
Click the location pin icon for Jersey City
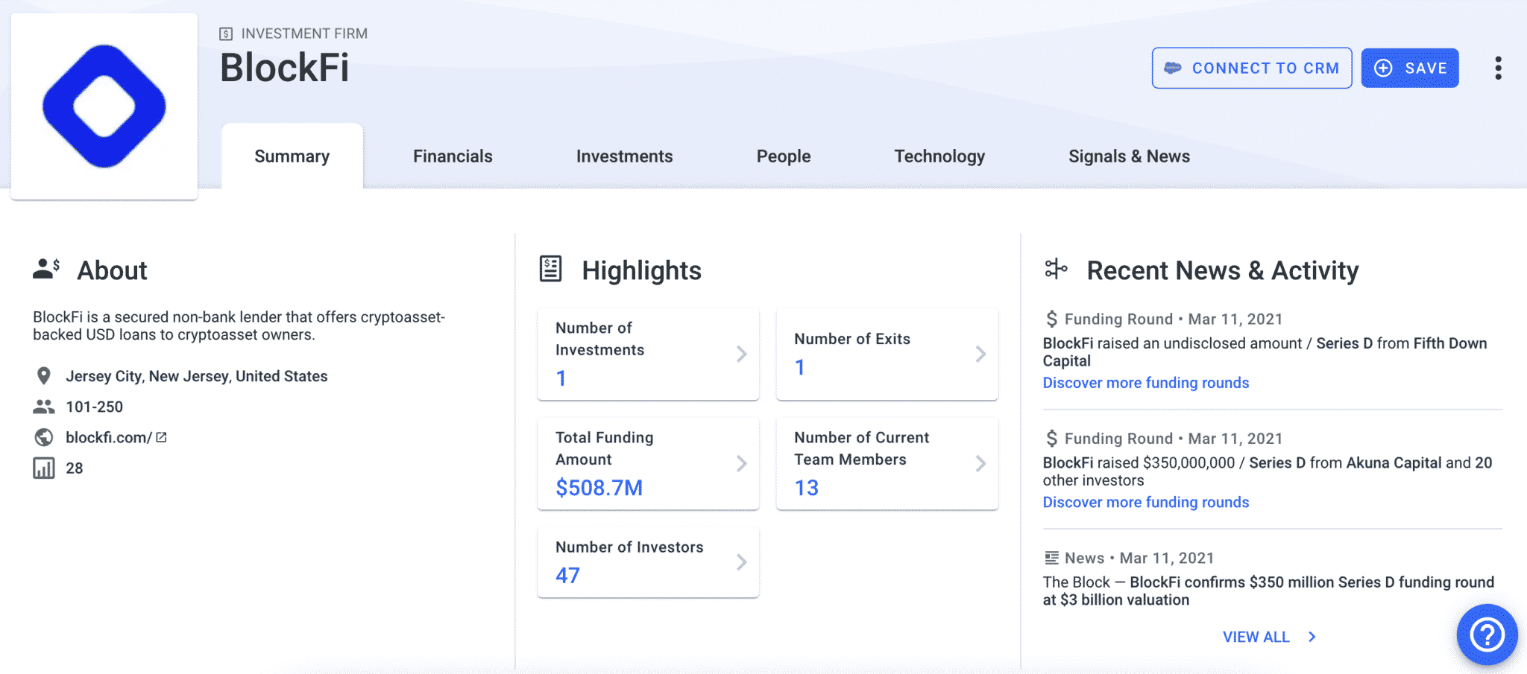[44, 376]
